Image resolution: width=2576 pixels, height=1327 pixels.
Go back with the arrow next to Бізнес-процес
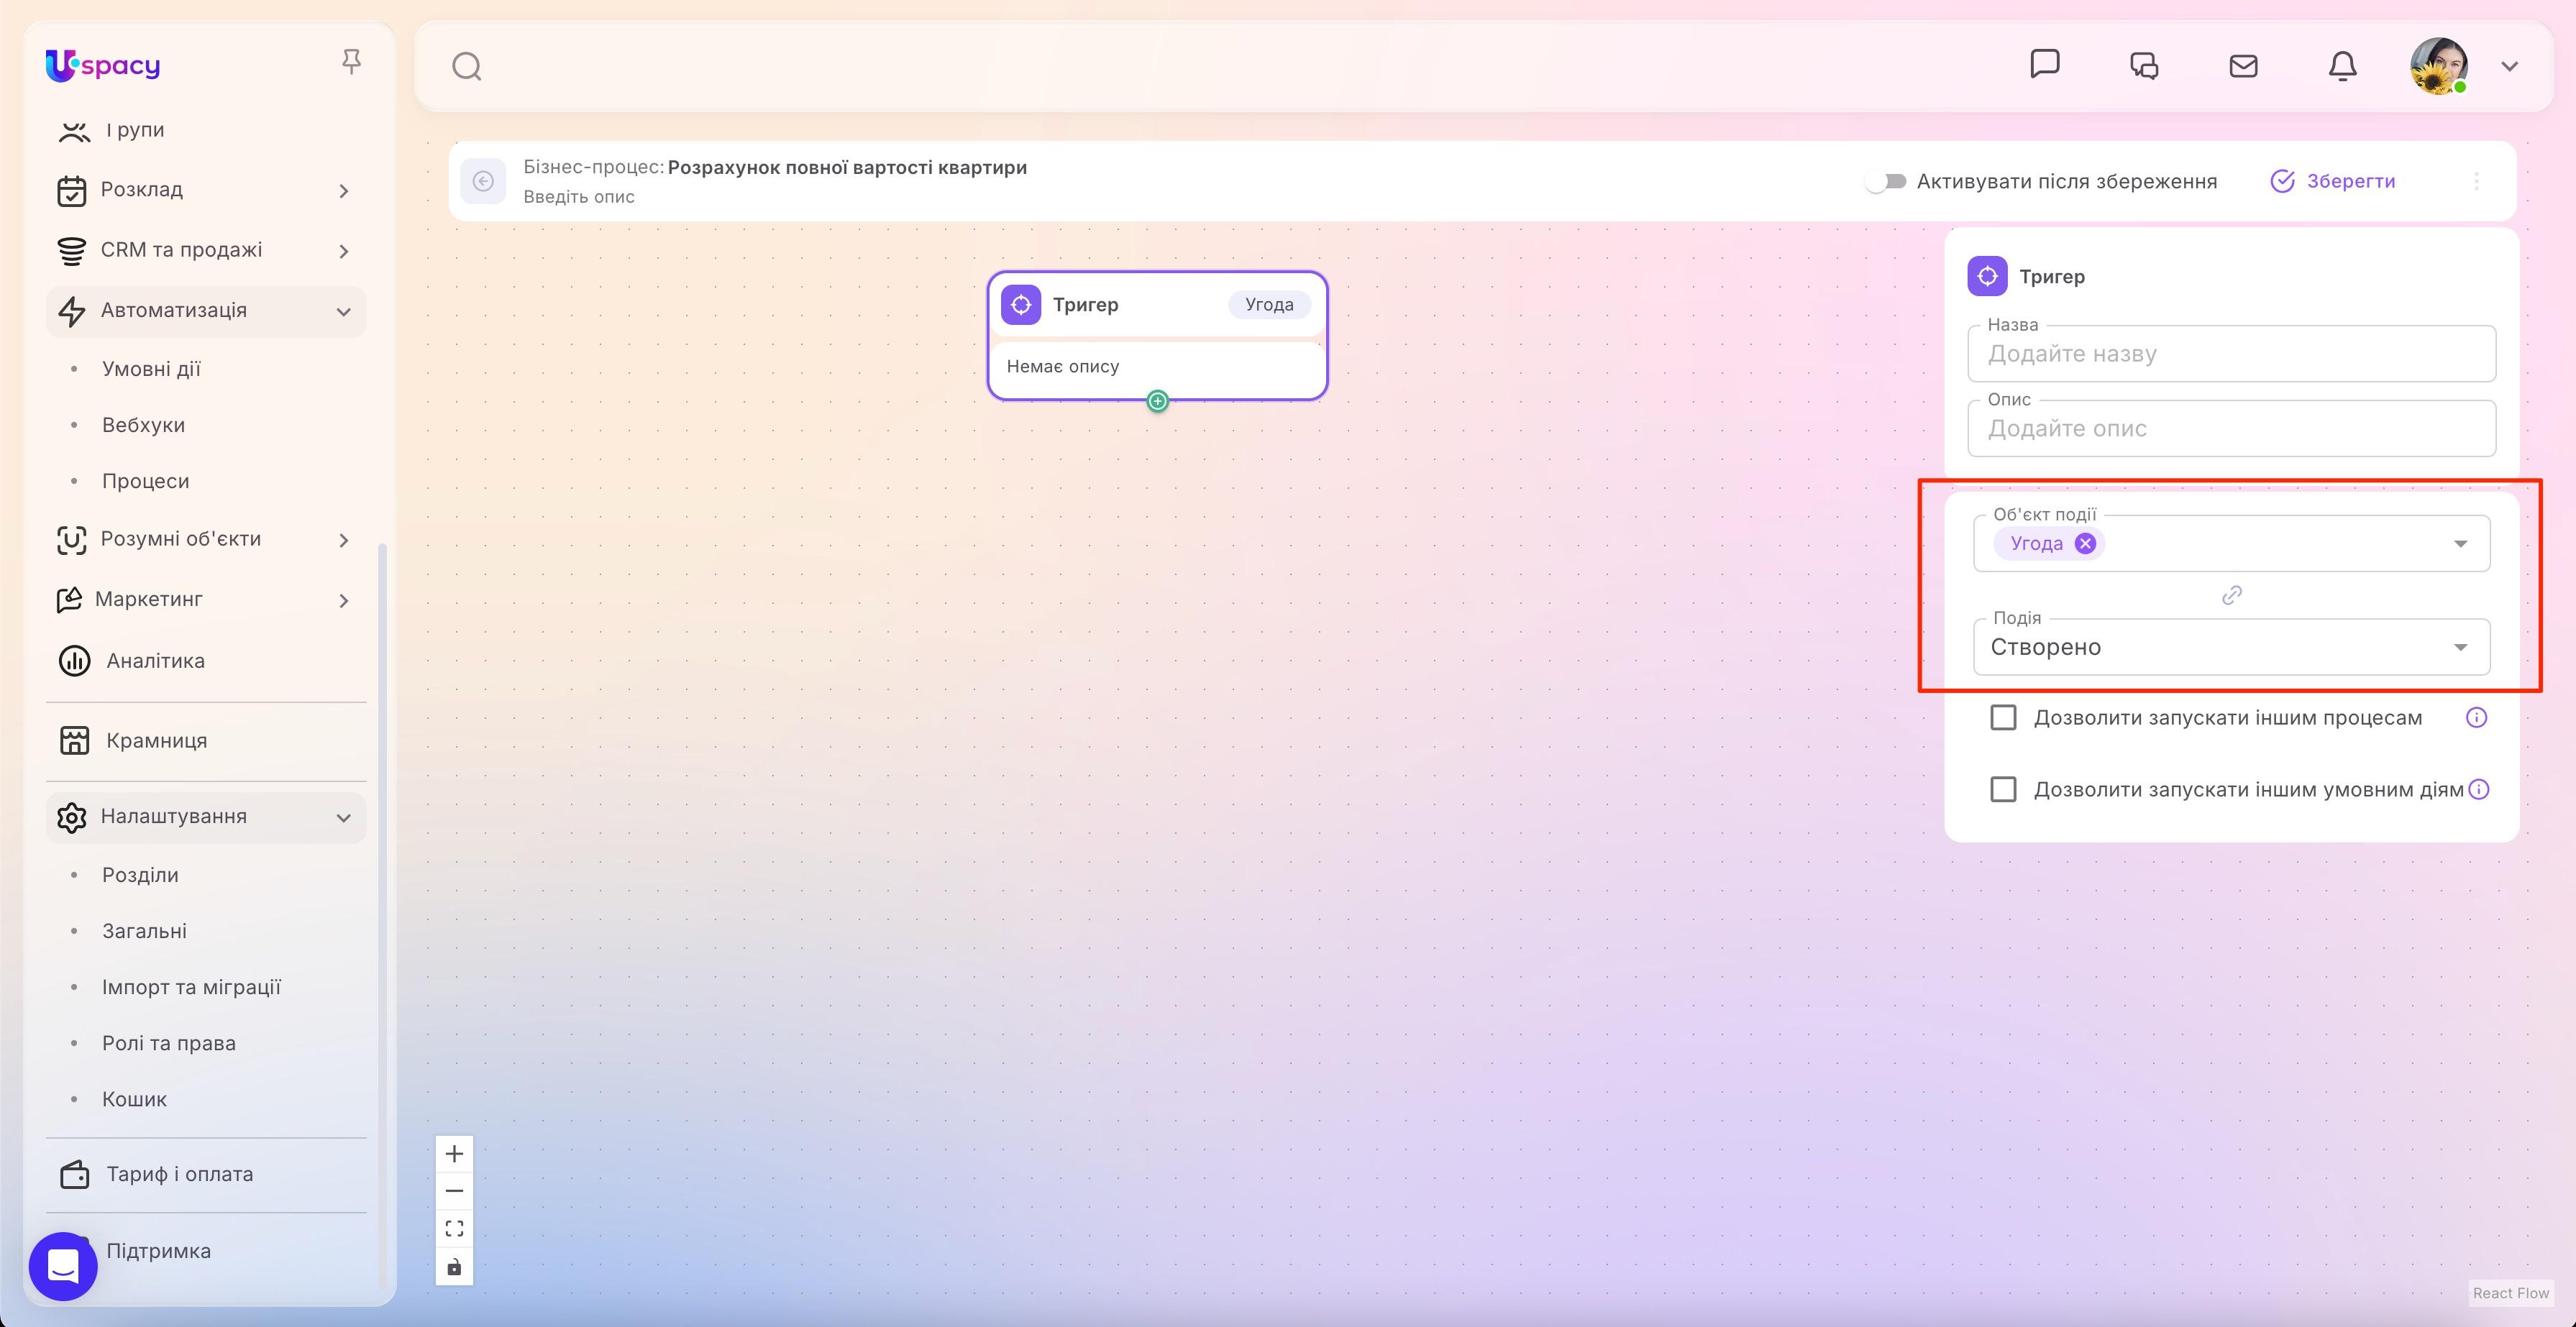[483, 181]
